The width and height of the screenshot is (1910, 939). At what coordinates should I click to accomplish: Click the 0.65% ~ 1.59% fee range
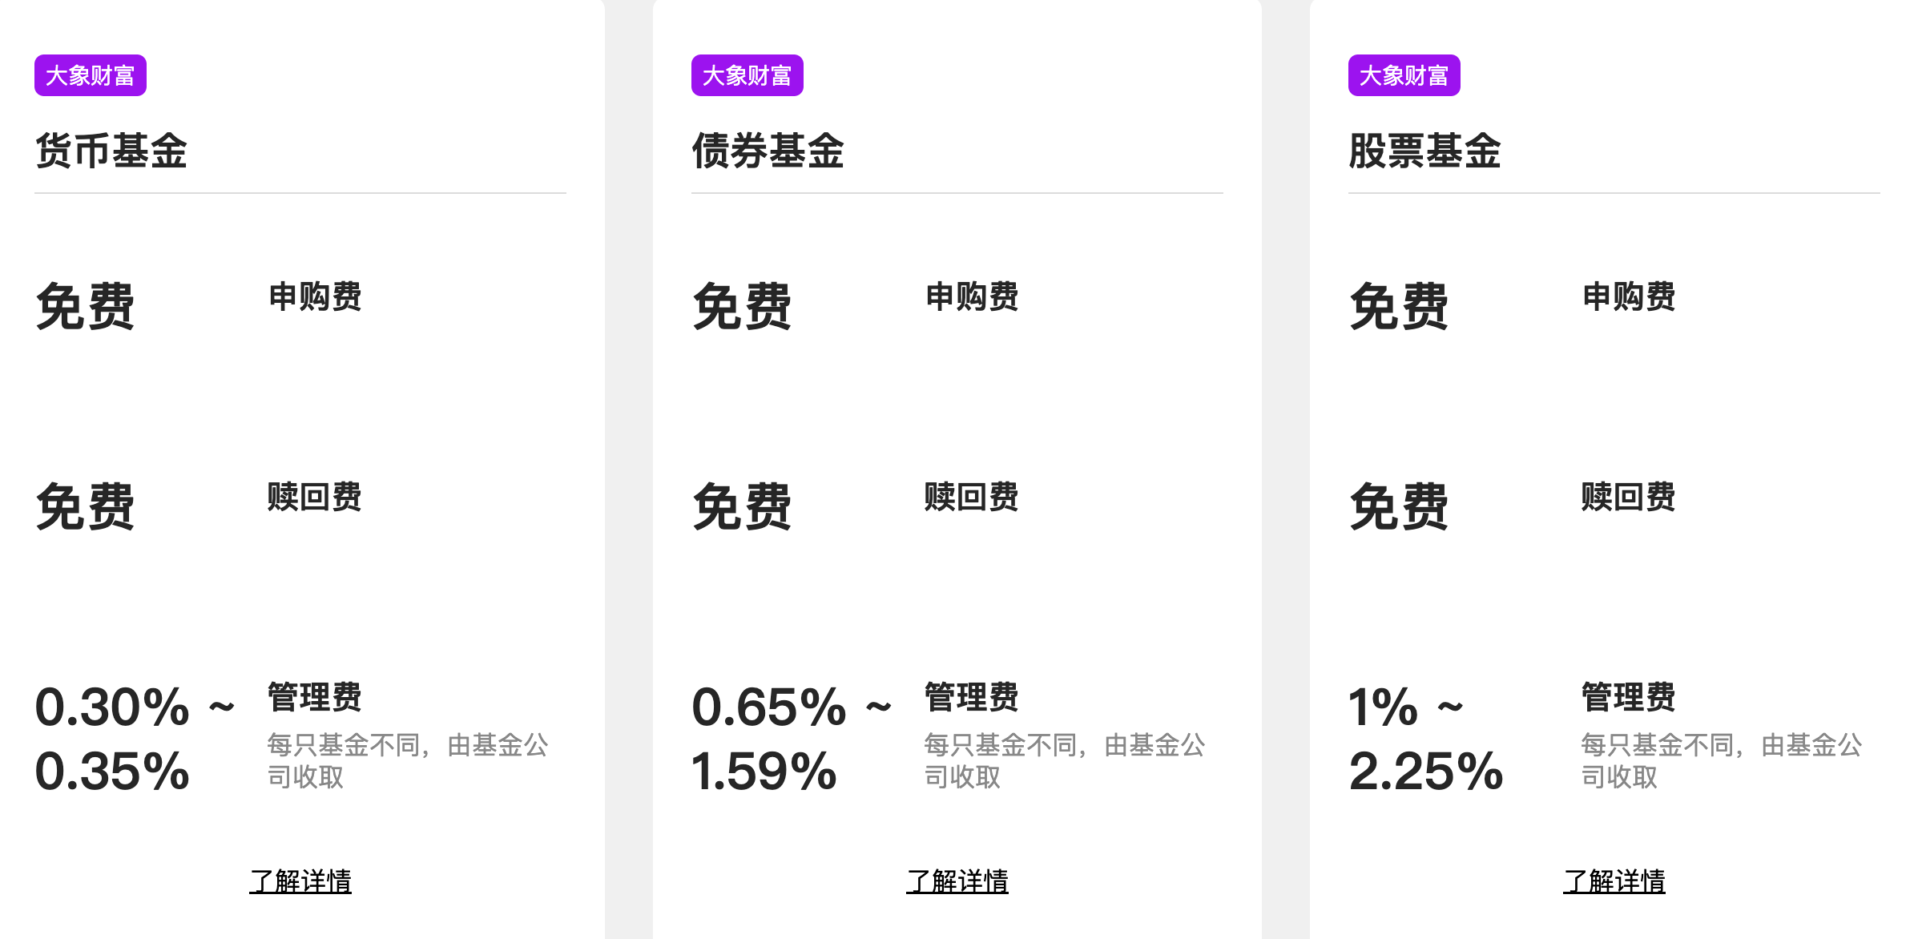pos(789,739)
